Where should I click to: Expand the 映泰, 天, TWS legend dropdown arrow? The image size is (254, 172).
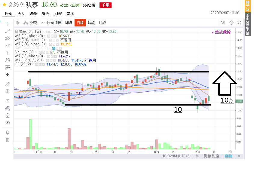click(43, 32)
